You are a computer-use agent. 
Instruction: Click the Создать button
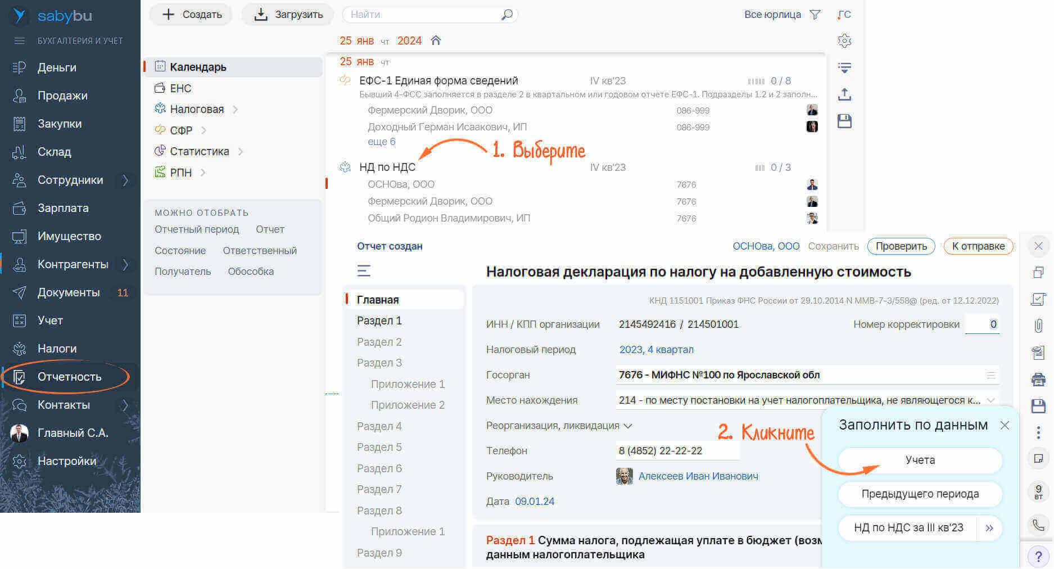pyautogui.click(x=191, y=15)
